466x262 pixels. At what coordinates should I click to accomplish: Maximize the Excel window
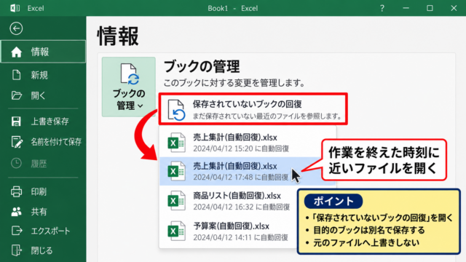(x=430, y=8)
